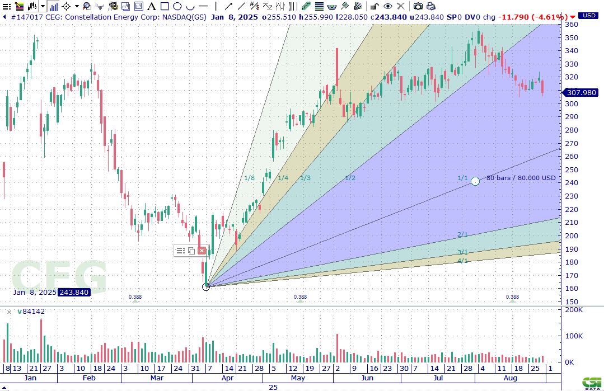Open the main menu hamburger icon

[6, 6]
